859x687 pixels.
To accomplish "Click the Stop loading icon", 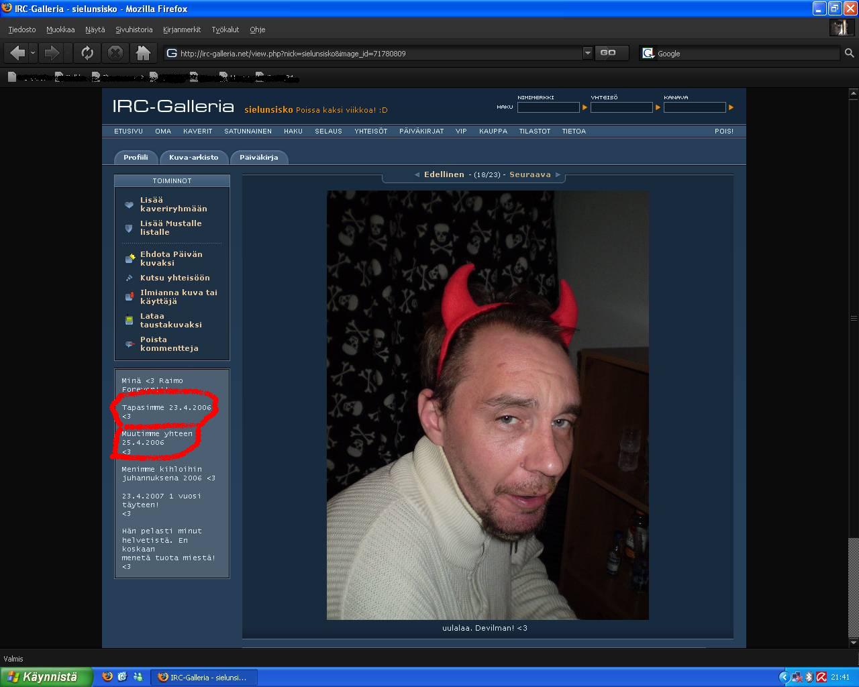I will pos(115,53).
